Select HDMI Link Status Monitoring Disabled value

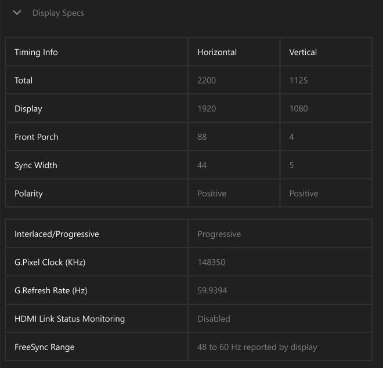pyautogui.click(x=214, y=319)
